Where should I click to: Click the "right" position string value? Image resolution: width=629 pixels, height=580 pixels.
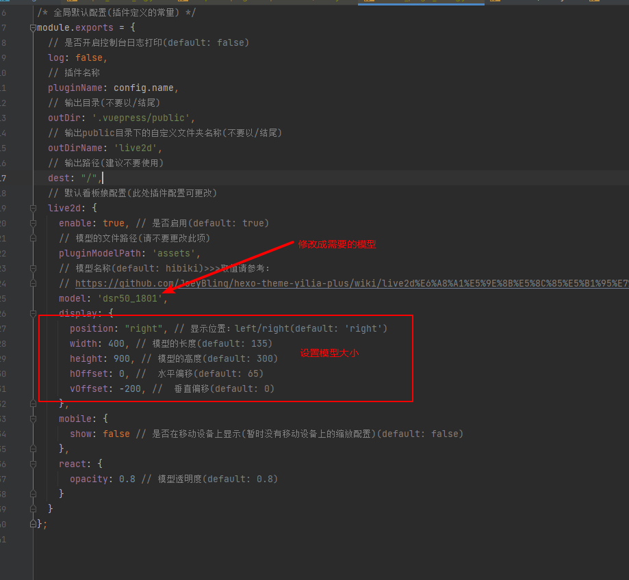click(x=144, y=329)
